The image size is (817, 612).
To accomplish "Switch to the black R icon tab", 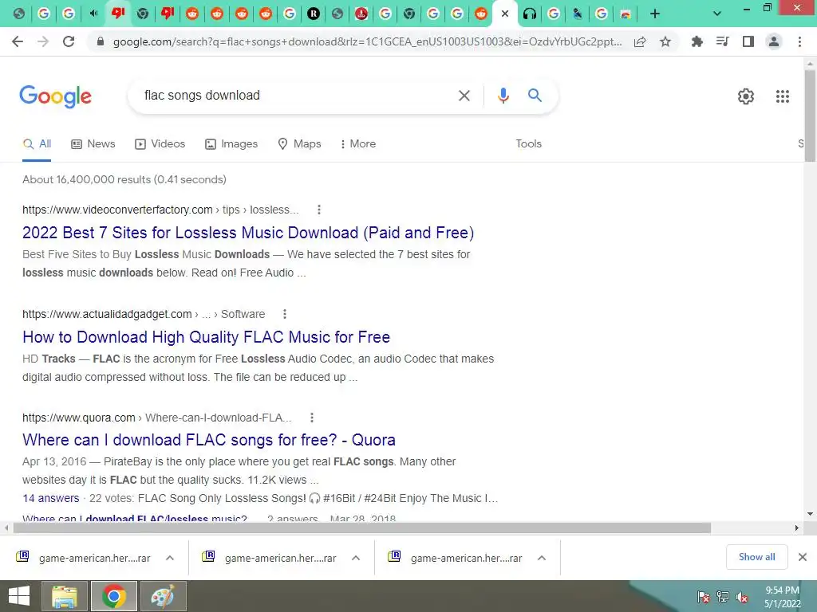I will click(x=313, y=14).
